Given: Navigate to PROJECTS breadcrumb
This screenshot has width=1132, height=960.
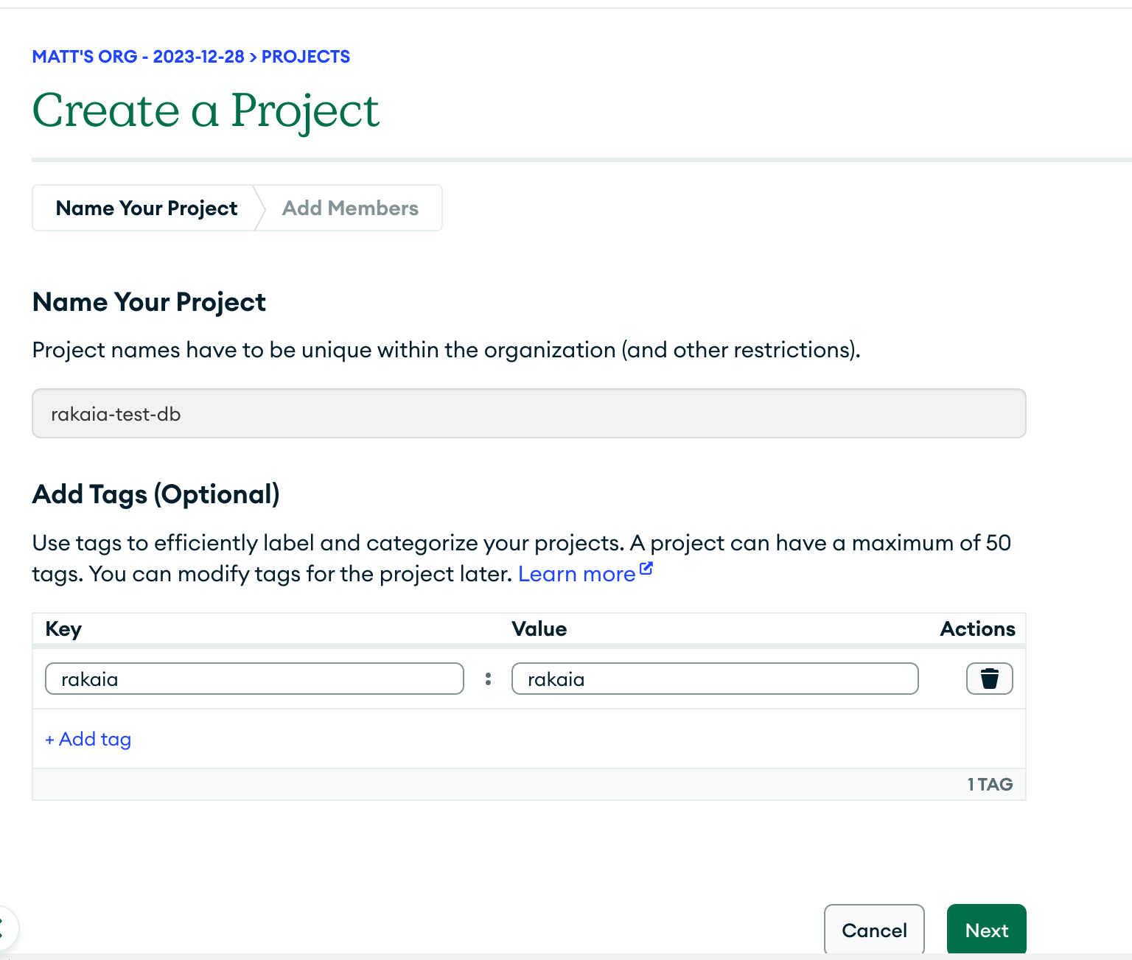Looking at the screenshot, I should pyautogui.click(x=305, y=57).
